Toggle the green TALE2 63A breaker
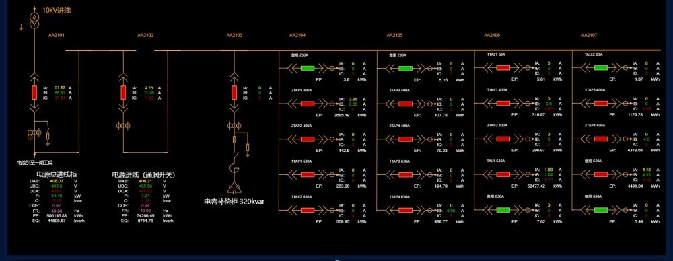This screenshot has width=673, height=261. click(x=601, y=68)
